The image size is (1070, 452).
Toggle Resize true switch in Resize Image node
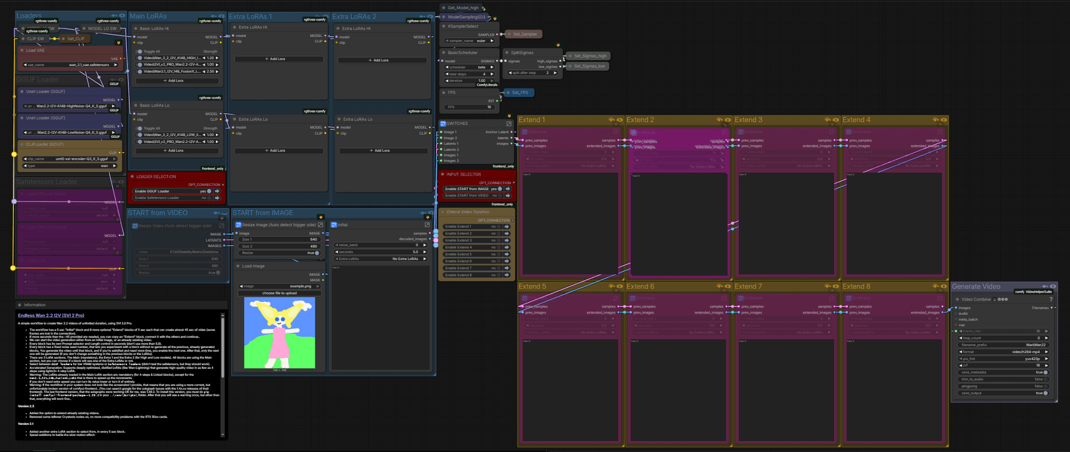tap(317, 253)
